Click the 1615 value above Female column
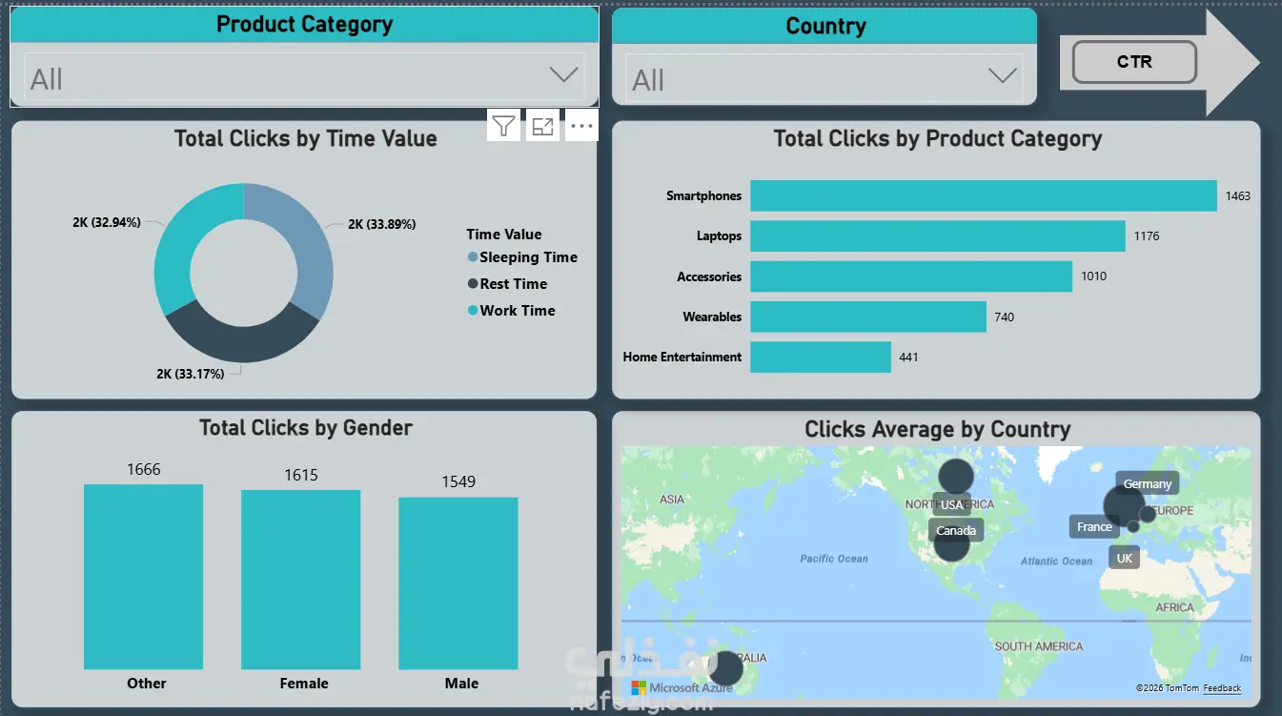This screenshot has height=716, width=1282. point(301,475)
